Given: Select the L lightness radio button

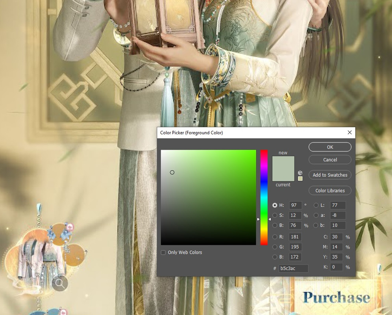Looking at the screenshot, I should 316,205.
